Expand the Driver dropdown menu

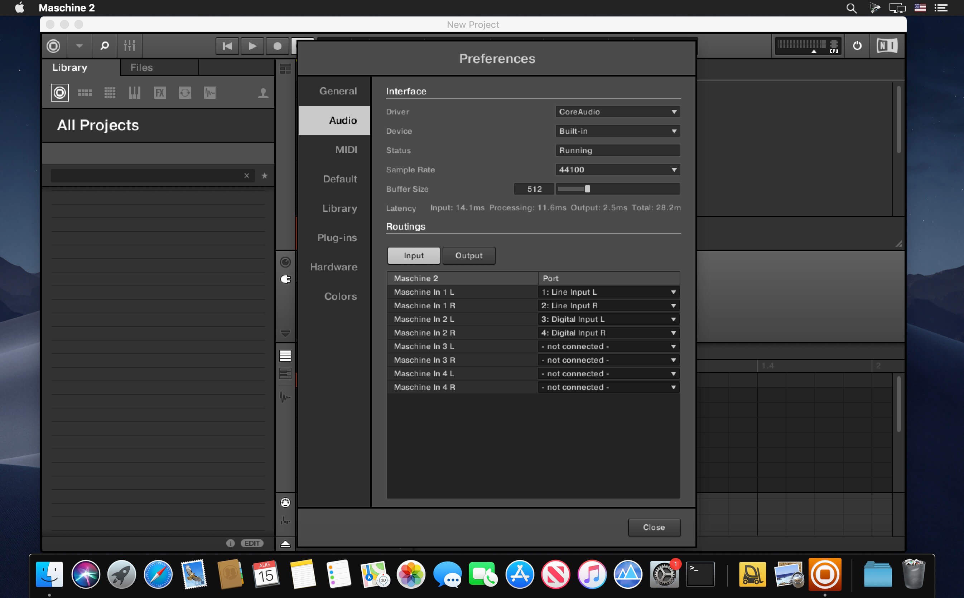click(616, 112)
